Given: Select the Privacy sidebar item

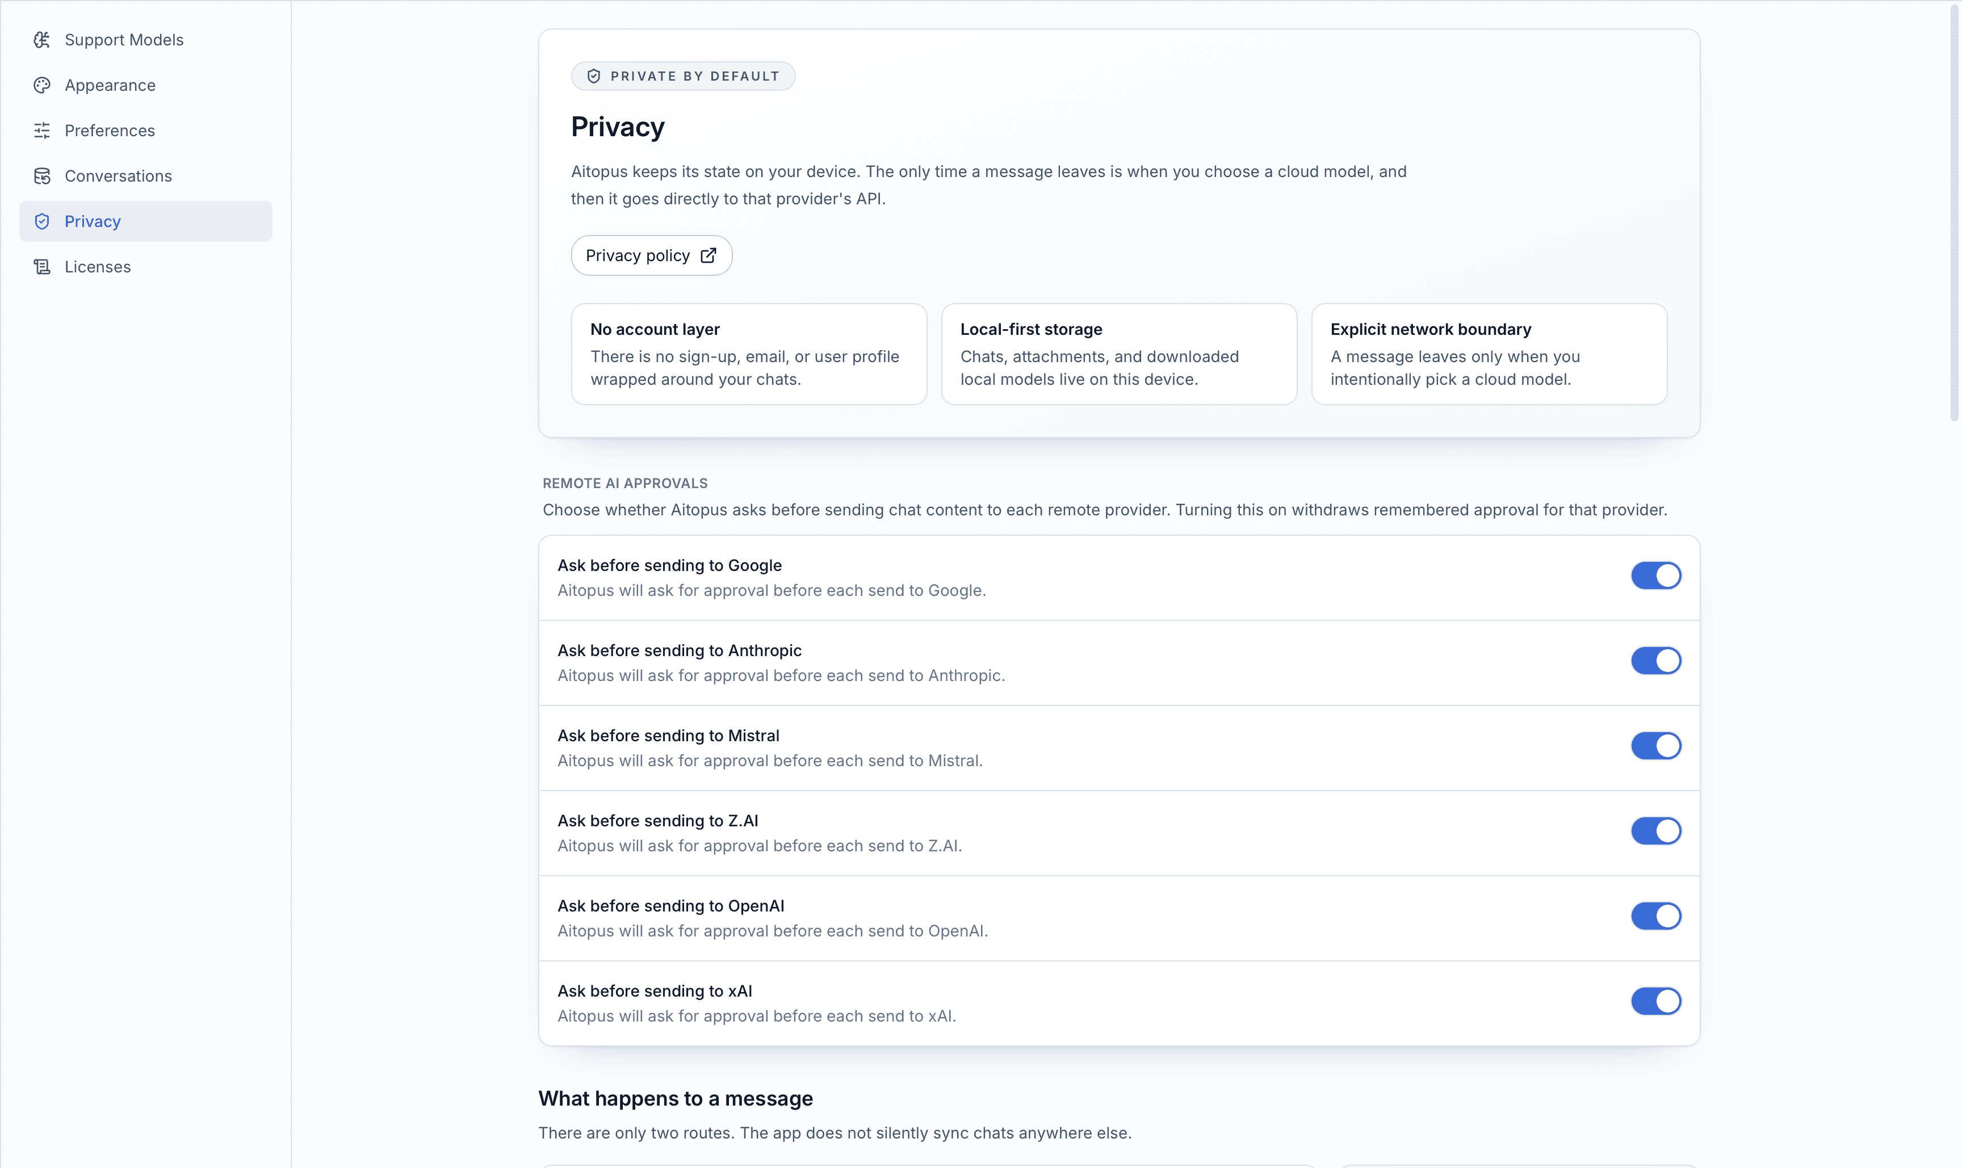Looking at the screenshot, I should coord(146,221).
